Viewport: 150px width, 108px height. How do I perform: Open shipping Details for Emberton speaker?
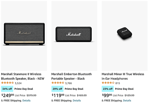click(77, 101)
